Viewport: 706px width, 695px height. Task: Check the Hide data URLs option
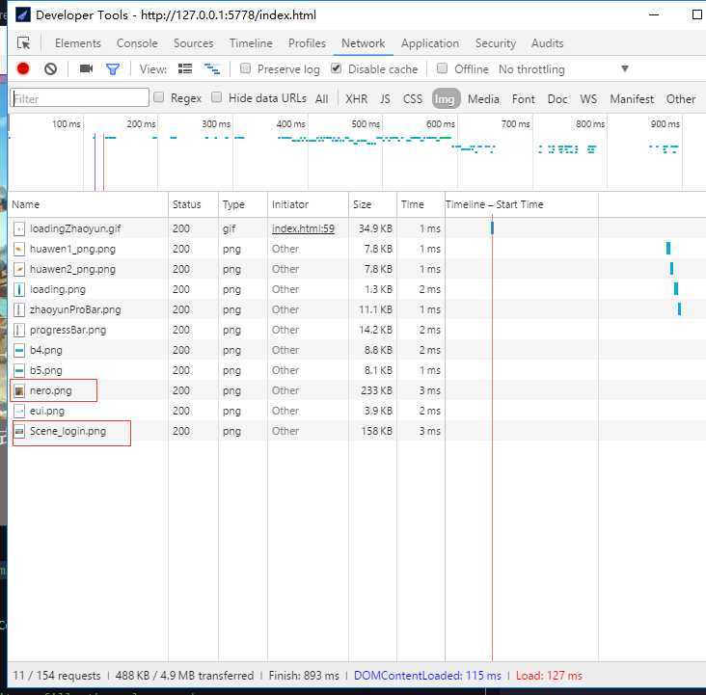tap(217, 97)
